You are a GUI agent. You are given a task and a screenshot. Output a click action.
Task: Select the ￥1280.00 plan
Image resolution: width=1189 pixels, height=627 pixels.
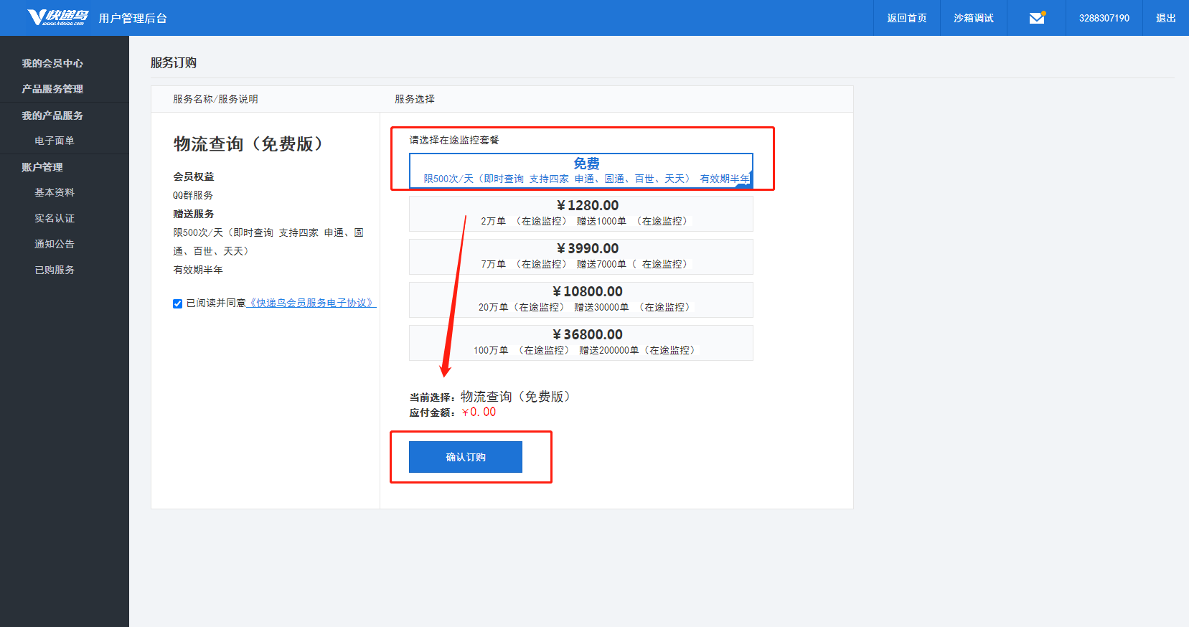(581, 214)
